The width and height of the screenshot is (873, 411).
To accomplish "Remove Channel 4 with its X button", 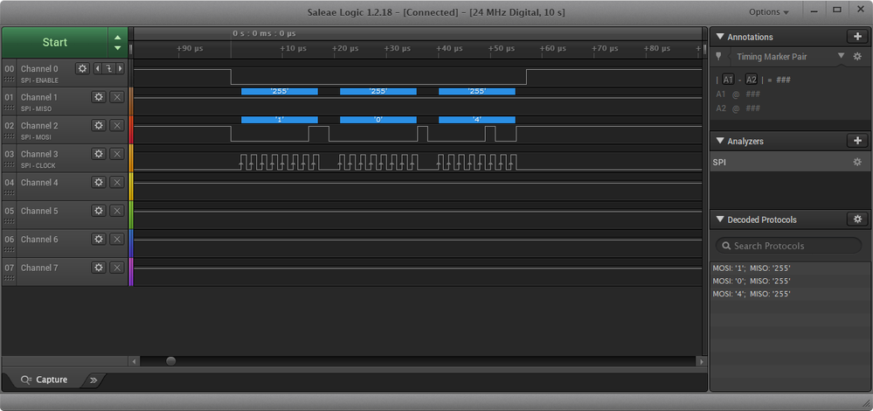I will [117, 182].
